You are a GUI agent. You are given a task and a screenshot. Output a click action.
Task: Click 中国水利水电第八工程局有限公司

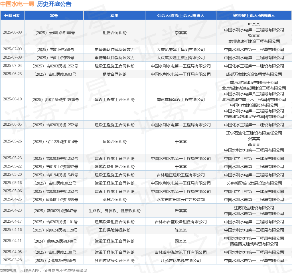point(254,94)
